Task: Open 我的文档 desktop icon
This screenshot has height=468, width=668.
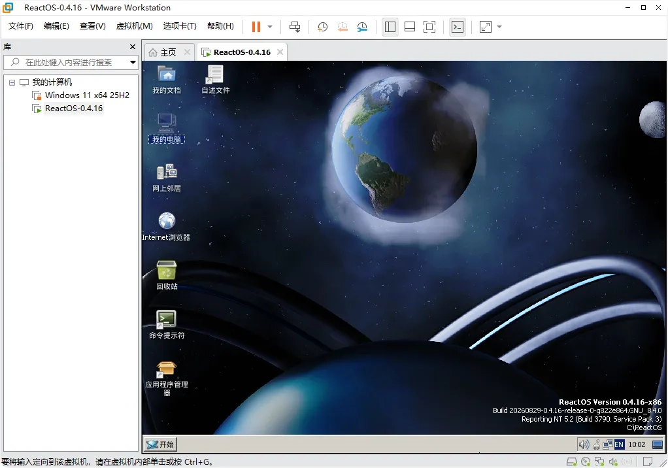Action: tap(167, 80)
